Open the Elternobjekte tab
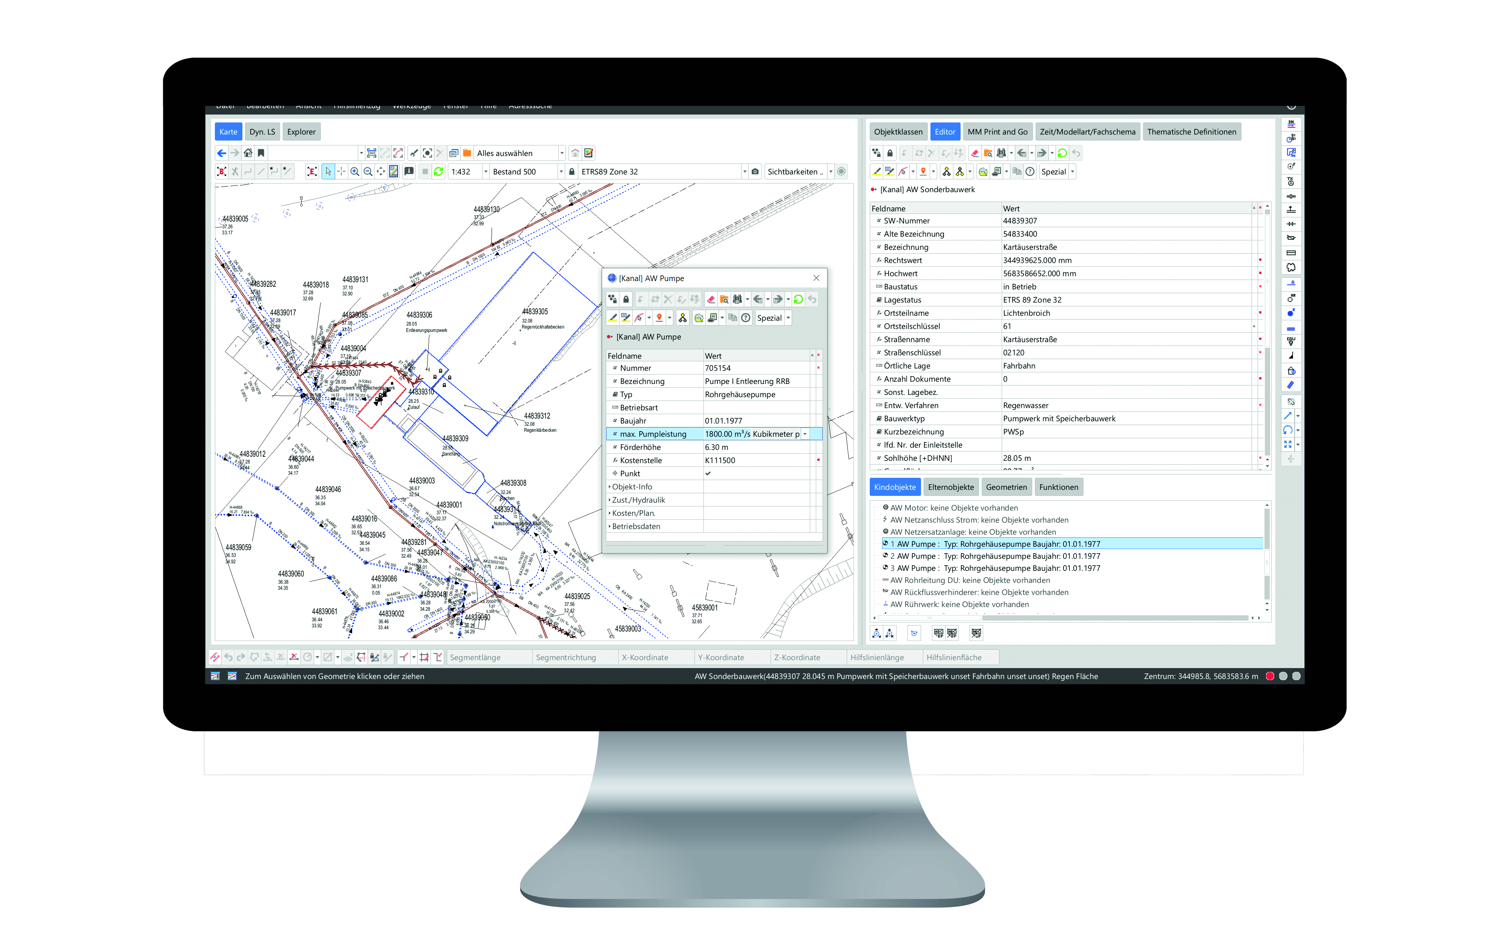 tap(950, 487)
